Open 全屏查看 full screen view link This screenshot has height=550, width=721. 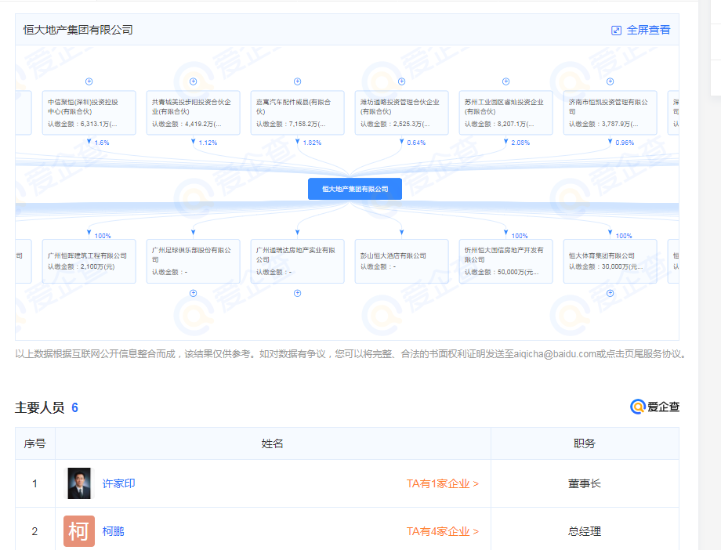tap(648, 30)
